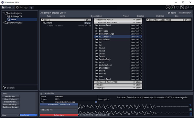Image resolution: width=194 pixels, height=118 pixels.
Task: Toggle the eye icon in top toolbar
Action: click(191, 7)
